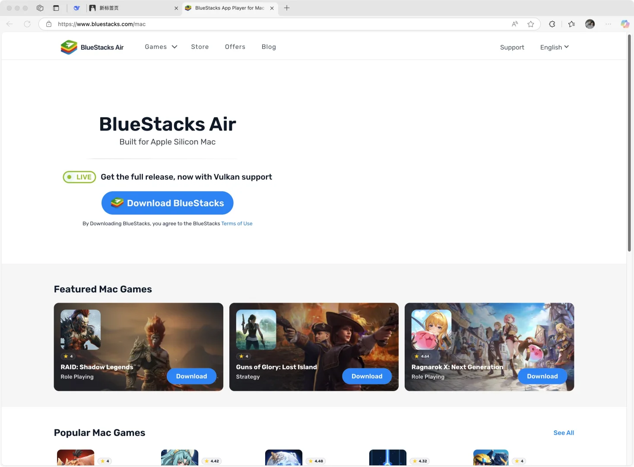Open the Favorites list

[x=572, y=24]
